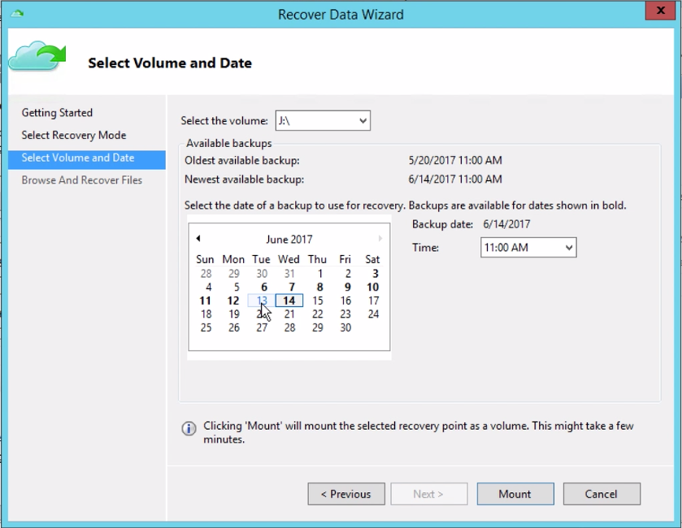Screen dimensions: 682x528
Task: Choose June 22 in the calendar
Action: point(318,314)
